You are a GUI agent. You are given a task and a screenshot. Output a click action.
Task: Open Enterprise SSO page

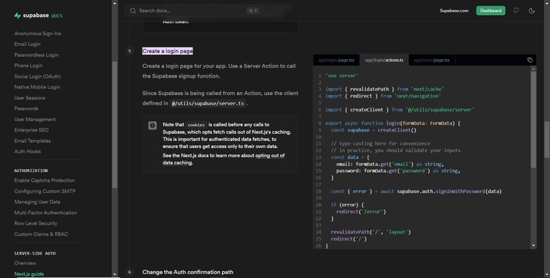(32, 130)
